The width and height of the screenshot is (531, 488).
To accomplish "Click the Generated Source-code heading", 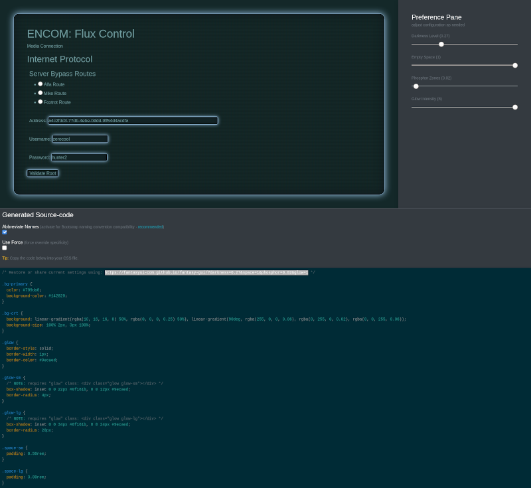I will pyautogui.click(x=38, y=215).
